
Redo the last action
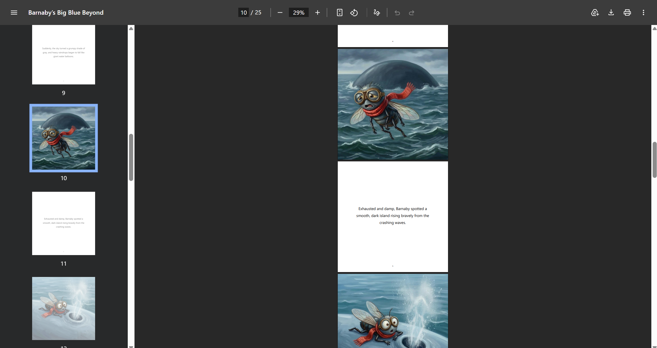(411, 13)
